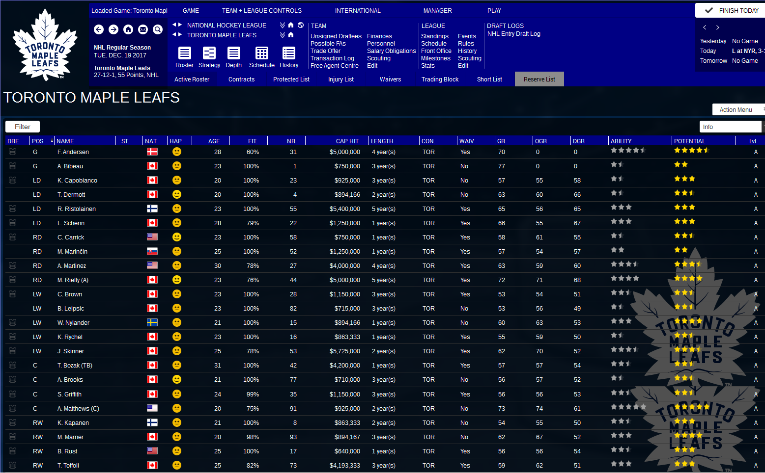The height and width of the screenshot is (473, 765).
Task: Click A. Matthews (C) ability star rating
Action: 628,407
